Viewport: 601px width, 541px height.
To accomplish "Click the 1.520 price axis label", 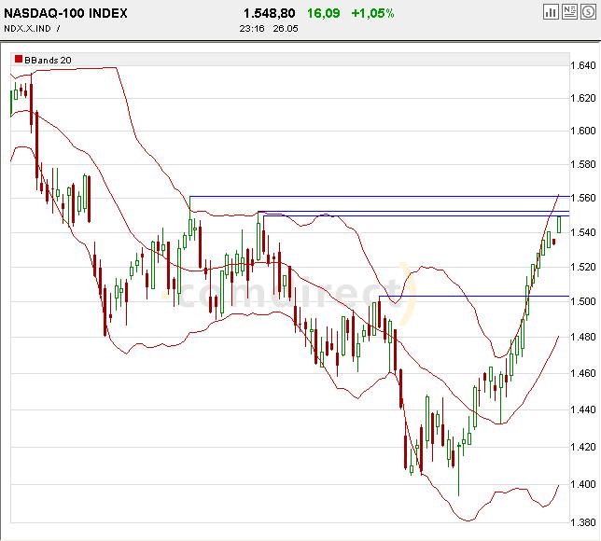I will (x=583, y=267).
